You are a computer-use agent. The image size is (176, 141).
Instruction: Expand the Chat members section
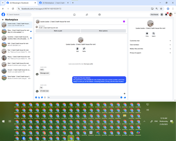(150, 45)
